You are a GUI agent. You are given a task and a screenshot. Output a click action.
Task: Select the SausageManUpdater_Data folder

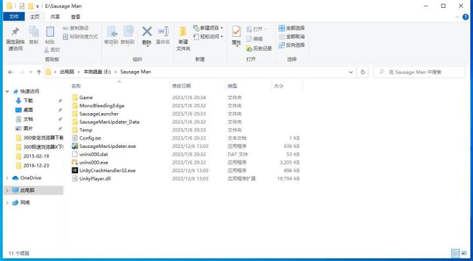[x=109, y=122]
